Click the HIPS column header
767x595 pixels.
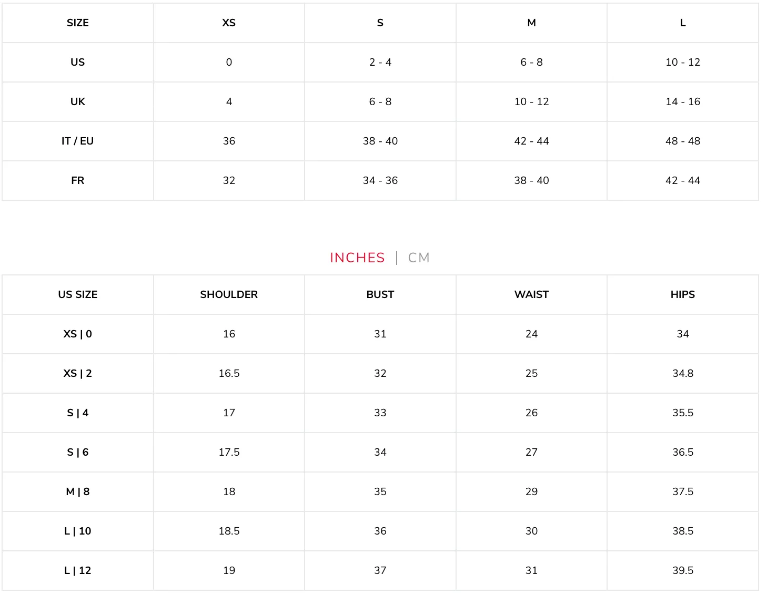tap(683, 294)
